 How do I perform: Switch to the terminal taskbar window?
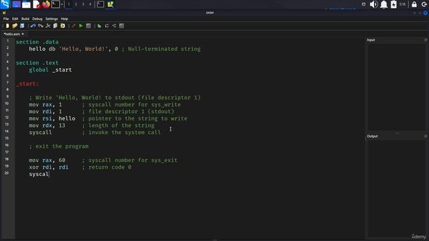coord(101,4)
